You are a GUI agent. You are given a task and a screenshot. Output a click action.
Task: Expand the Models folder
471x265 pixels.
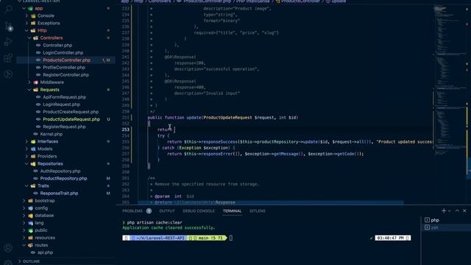(x=26, y=149)
